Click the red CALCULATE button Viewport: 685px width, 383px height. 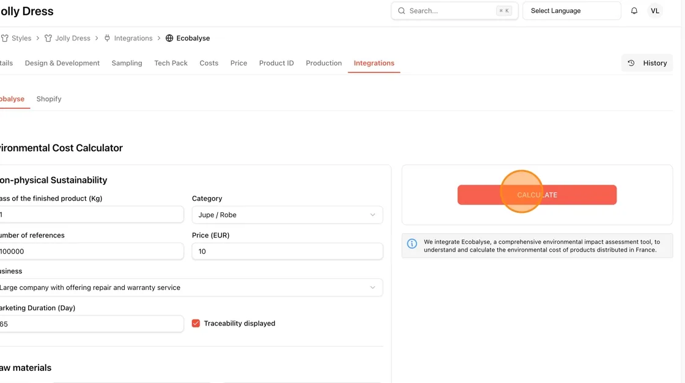pyautogui.click(x=537, y=195)
